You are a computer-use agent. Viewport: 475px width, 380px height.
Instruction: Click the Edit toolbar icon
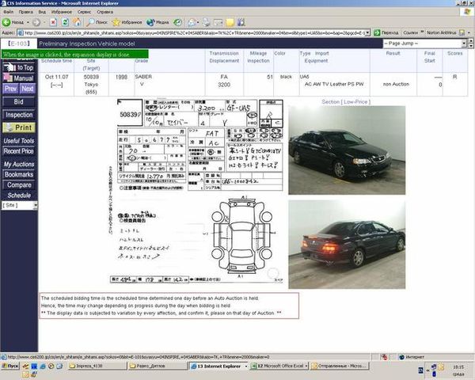pos(218,22)
